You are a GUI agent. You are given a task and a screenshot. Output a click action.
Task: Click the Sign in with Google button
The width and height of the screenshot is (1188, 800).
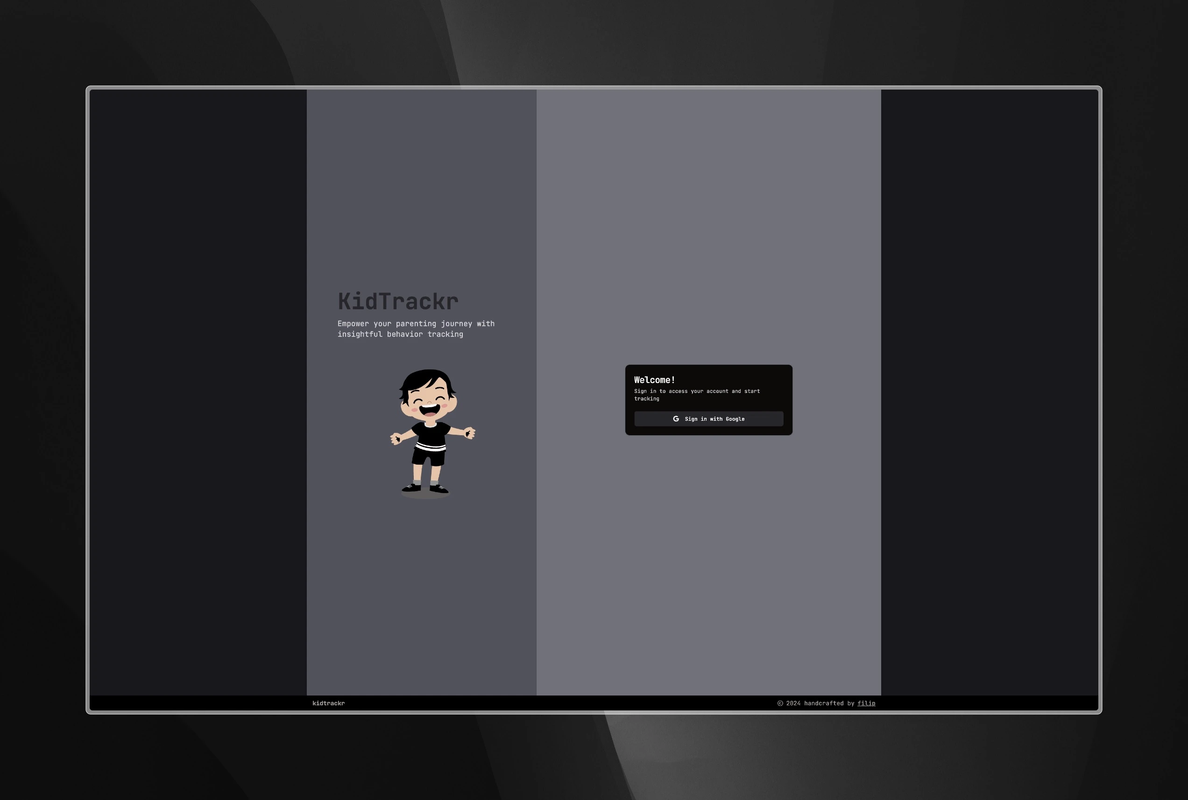708,419
